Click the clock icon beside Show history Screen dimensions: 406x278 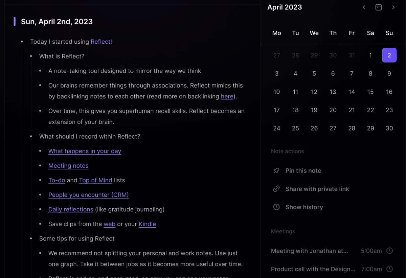[276, 207]
